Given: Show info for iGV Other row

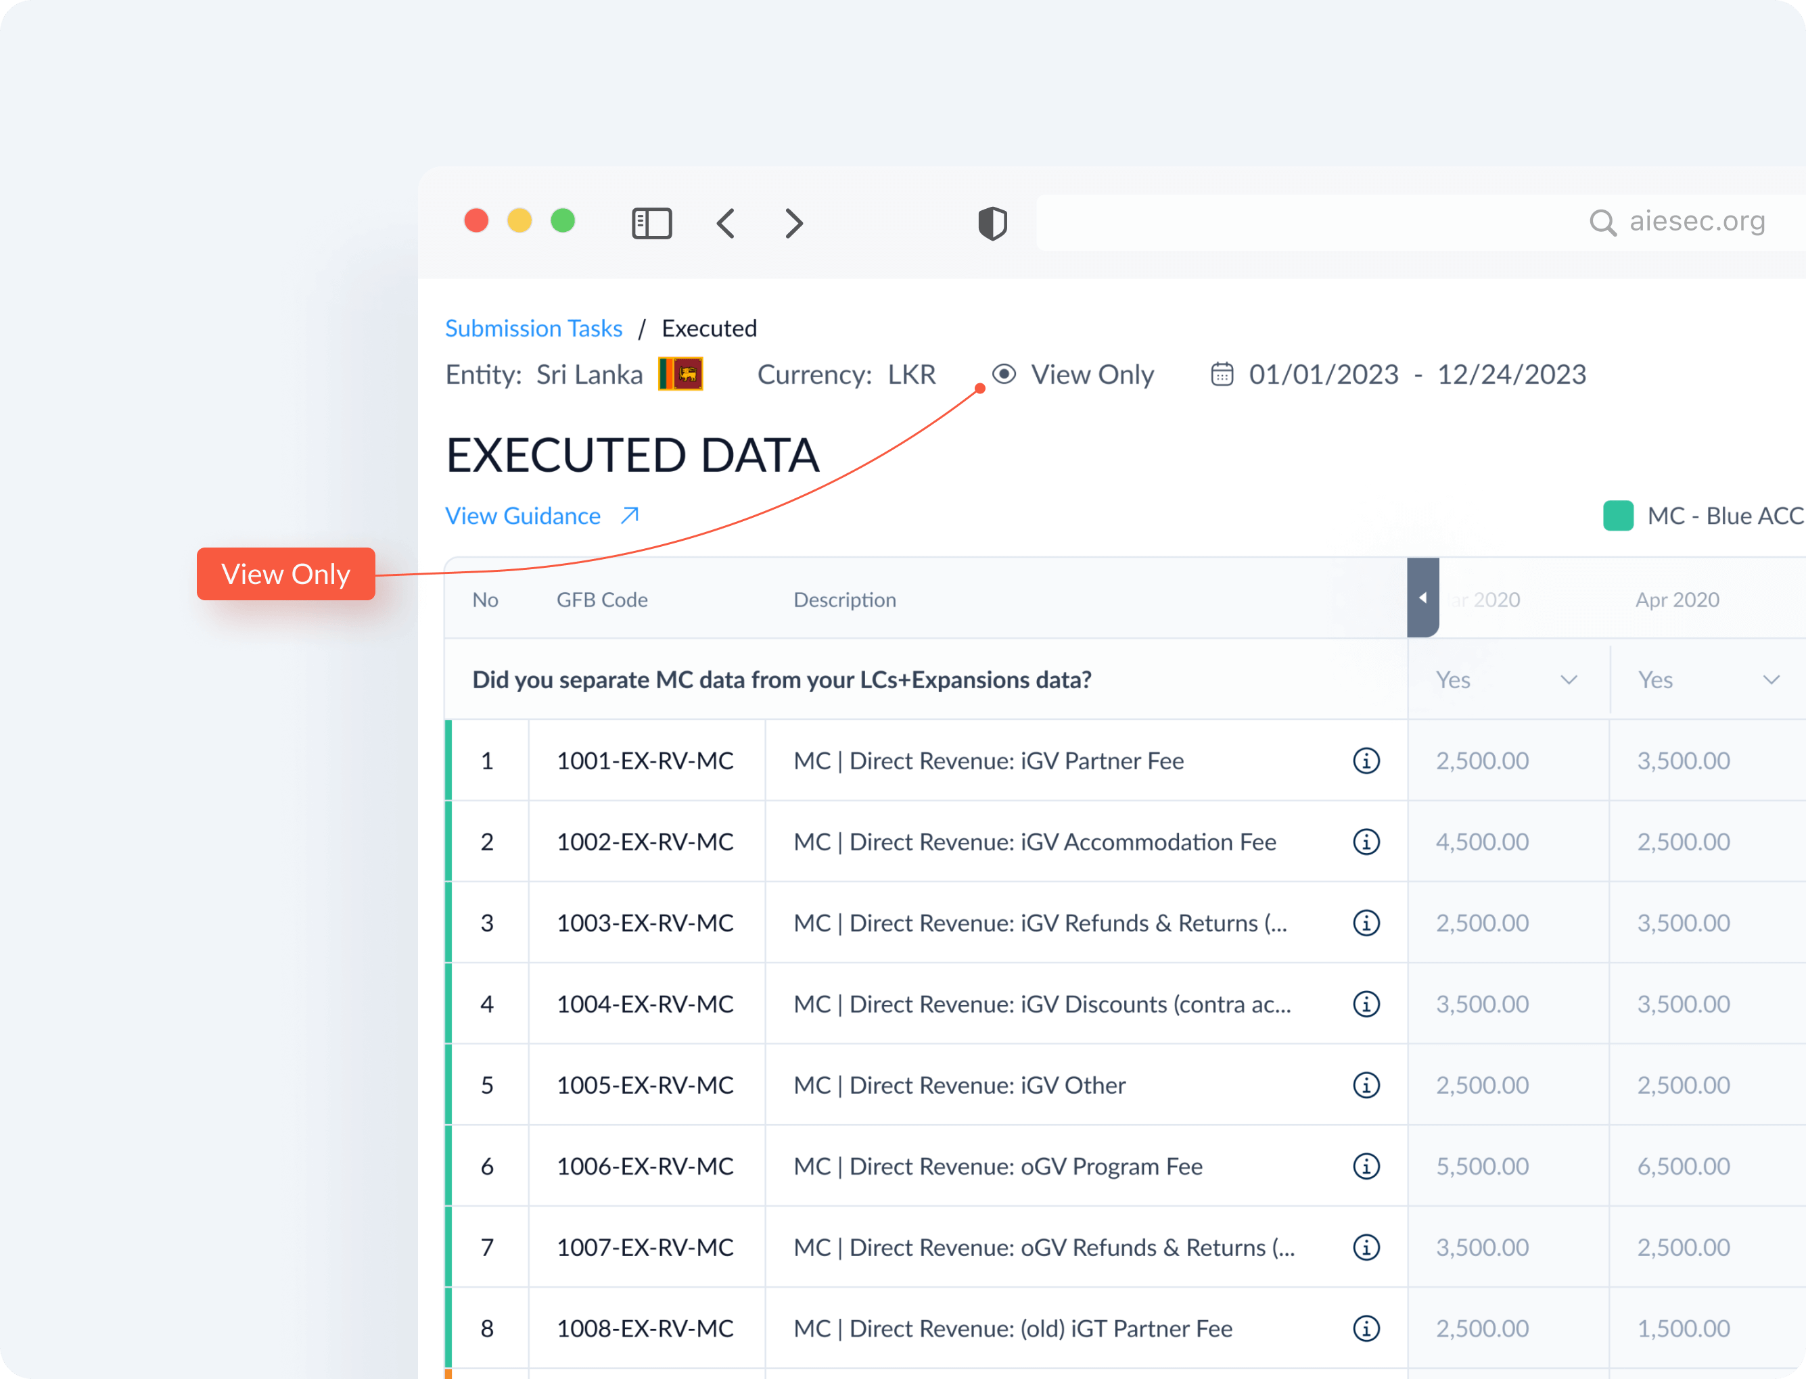Looking at the screenshot, I should (1366, 1086).
